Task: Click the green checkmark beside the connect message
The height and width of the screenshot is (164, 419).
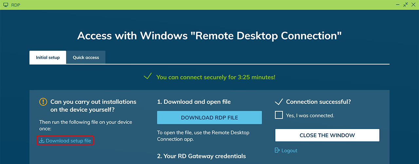Action: [x=148, y=77]
